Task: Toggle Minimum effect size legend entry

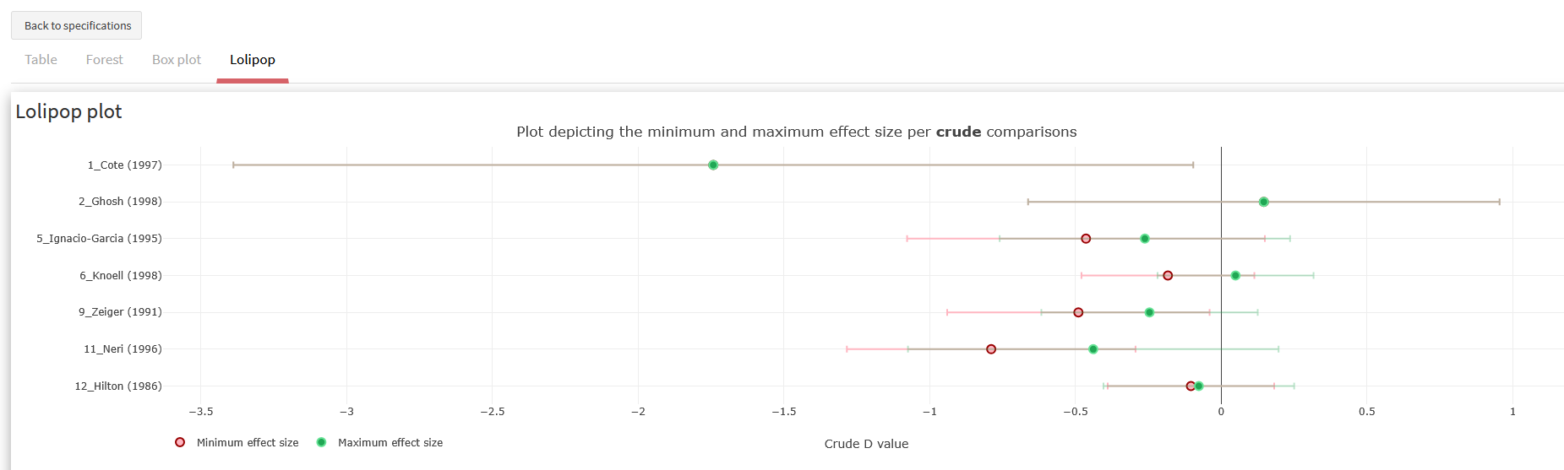Action: click(237, 442)
